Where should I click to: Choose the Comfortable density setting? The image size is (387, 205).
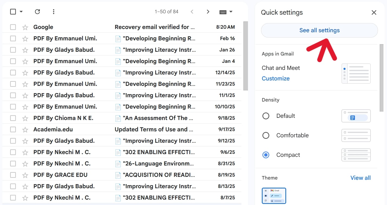tap(266, 135)
